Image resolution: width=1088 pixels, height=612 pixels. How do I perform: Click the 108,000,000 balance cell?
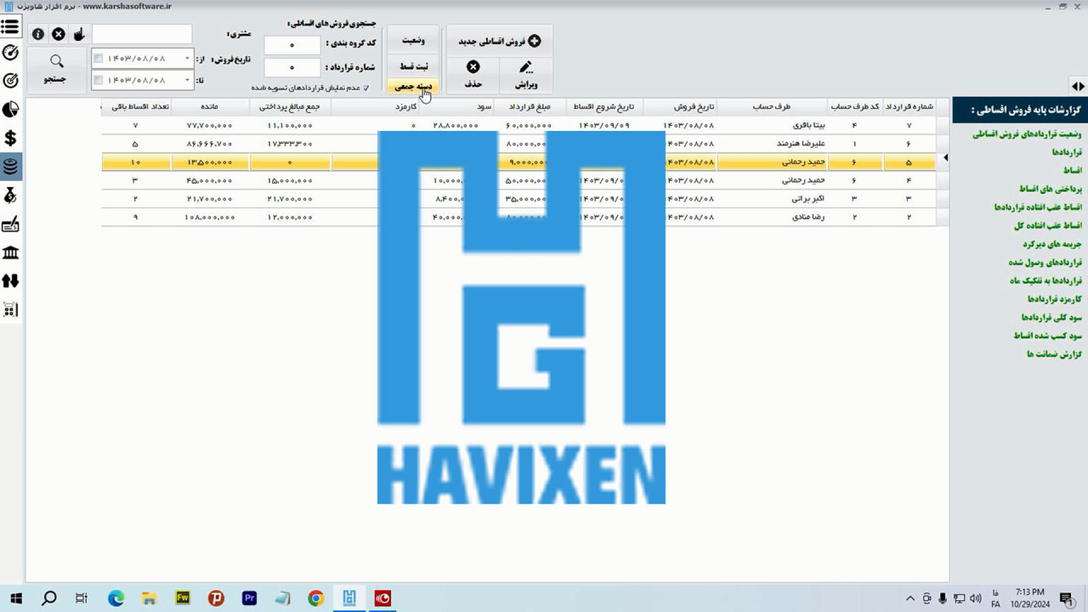click(x=210, y=217)
